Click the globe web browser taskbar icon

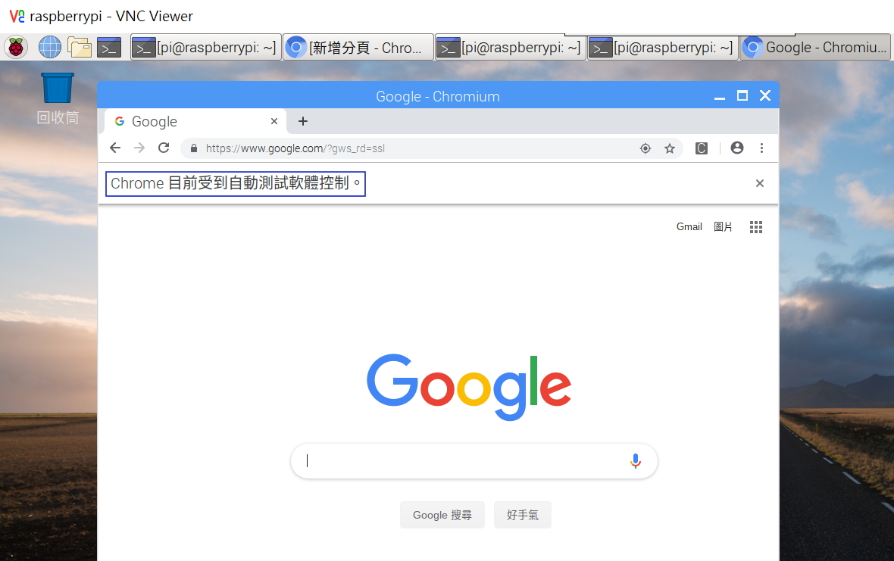[48, 46]
